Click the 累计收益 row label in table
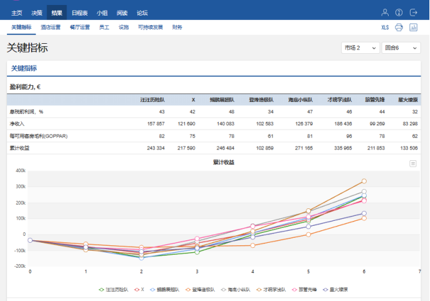The width and height of the screenshot is (430, 301). click(x=19, y=148)
